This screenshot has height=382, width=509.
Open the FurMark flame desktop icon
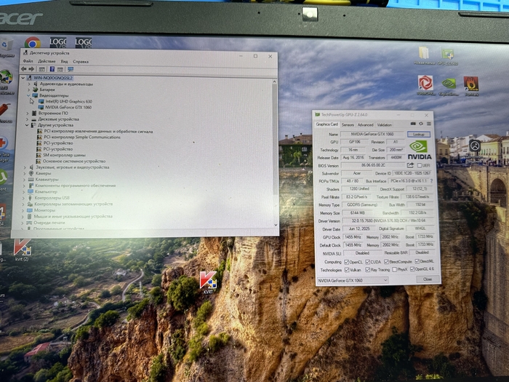pyautogui.click(x=471, y=86)
